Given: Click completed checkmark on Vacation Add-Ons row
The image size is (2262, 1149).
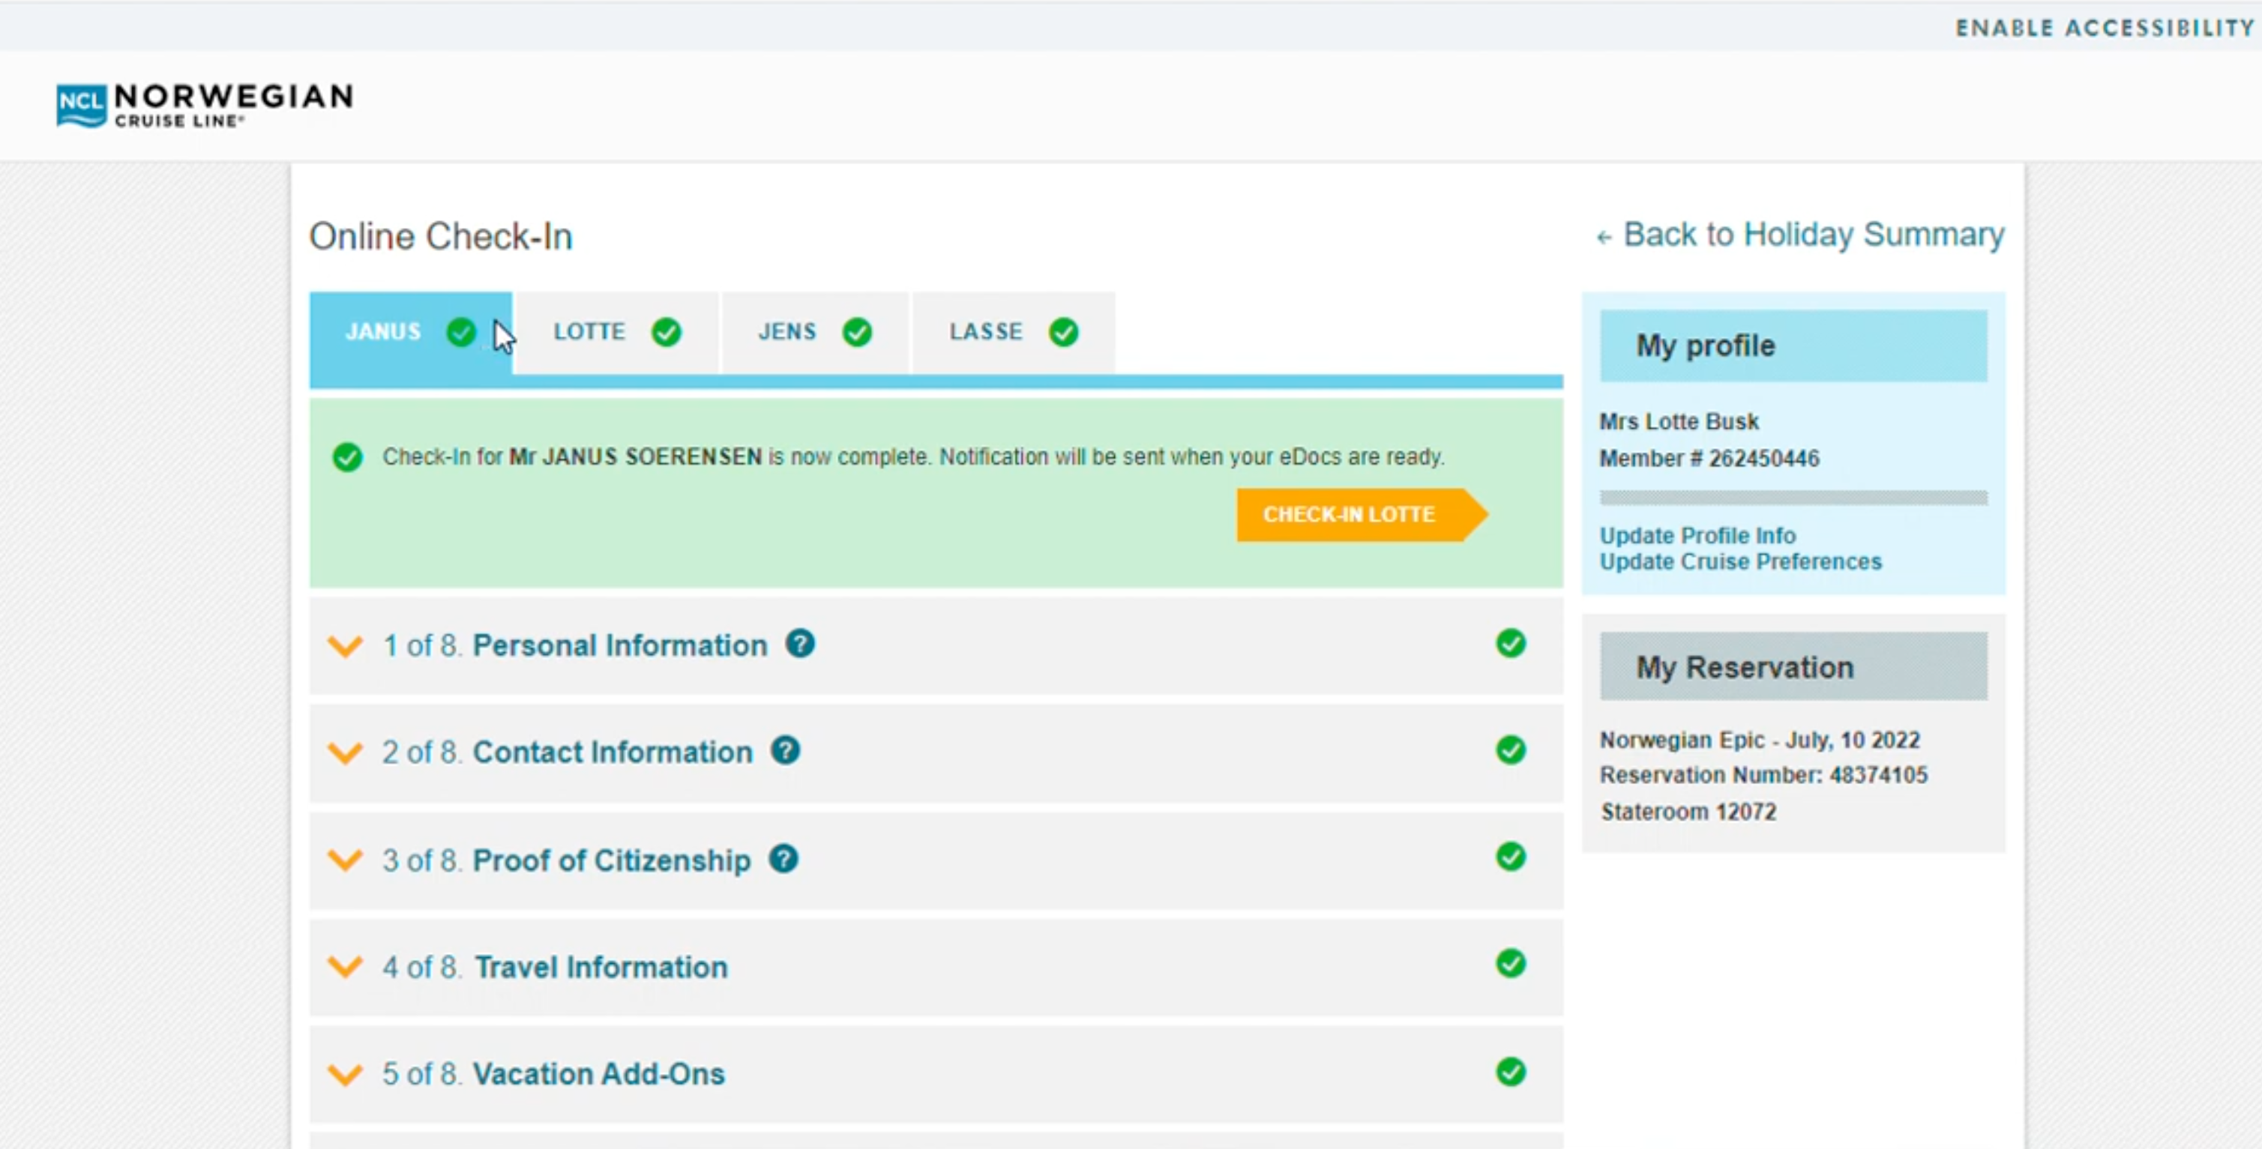Looking at the screenshot, I should tap(1511, 1072).
